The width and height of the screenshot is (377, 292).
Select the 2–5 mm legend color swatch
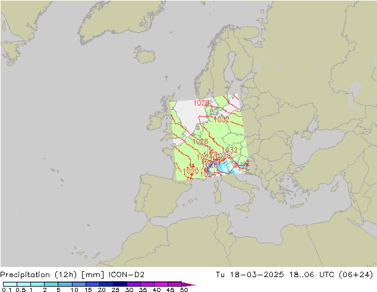pyautogui.click(x=51, y=284)
